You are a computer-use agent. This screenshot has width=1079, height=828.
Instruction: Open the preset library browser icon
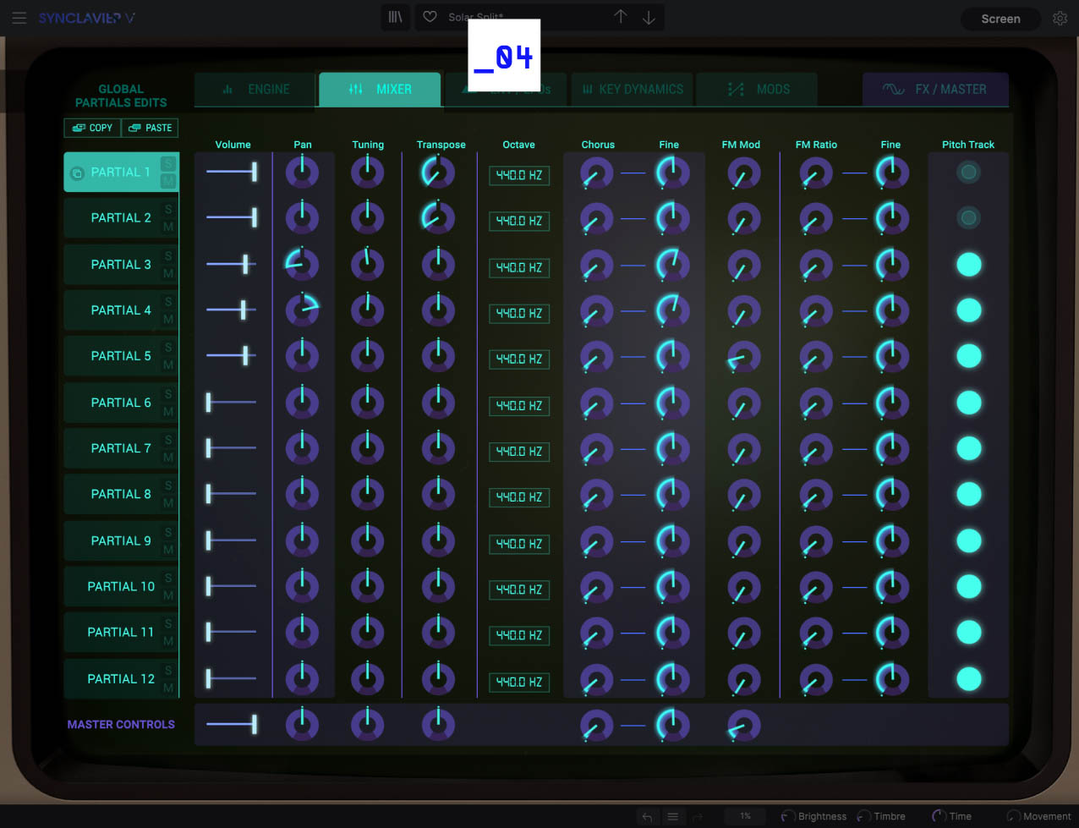[x=395, y=17]
